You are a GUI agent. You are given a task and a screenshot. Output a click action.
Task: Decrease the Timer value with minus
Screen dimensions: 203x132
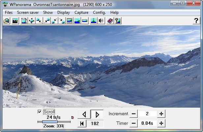tap(133, 123)
